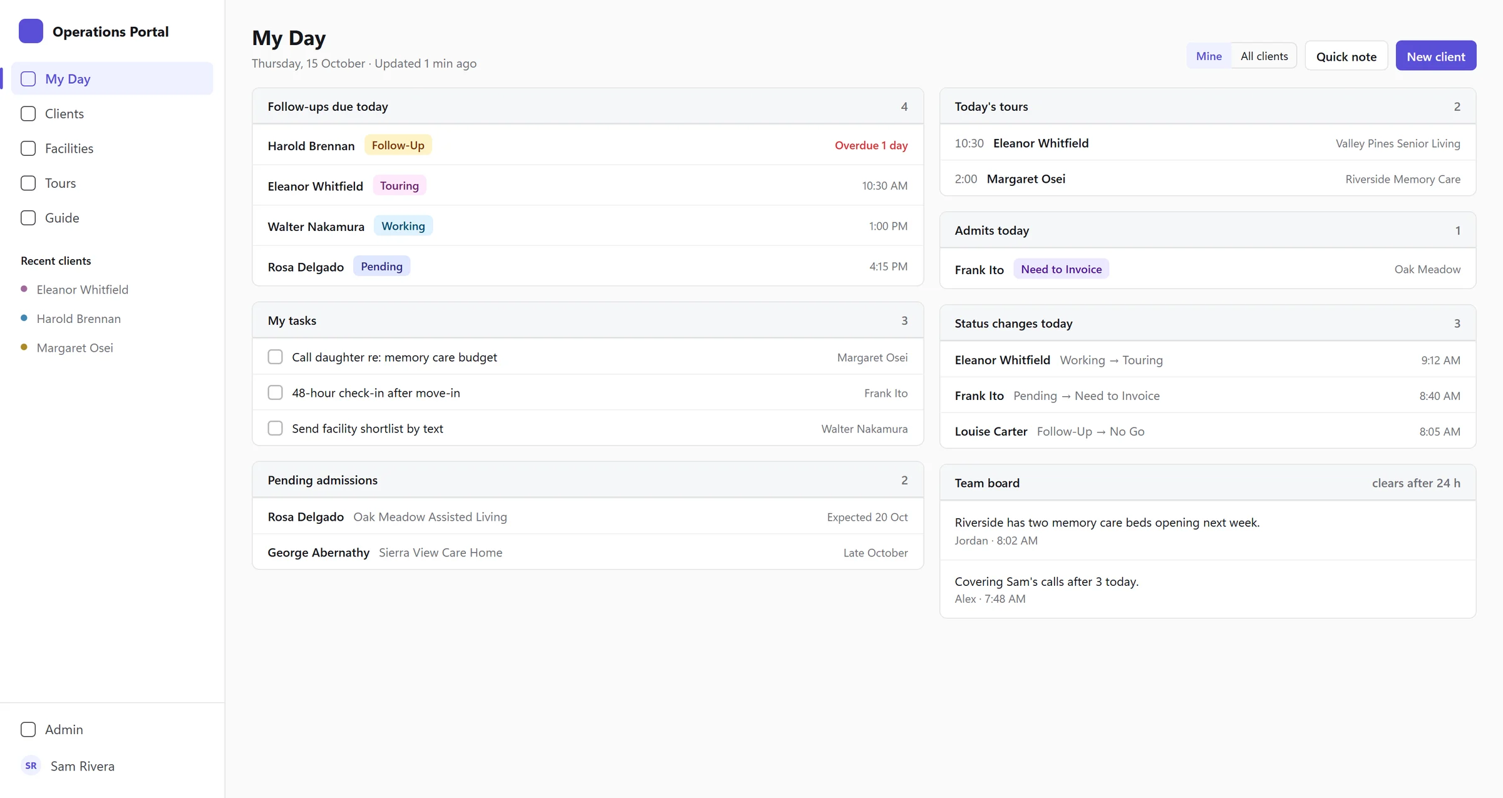Click the Today's tours section header
Viewport: 1503px width, 798px height.
pos(1207,106)
